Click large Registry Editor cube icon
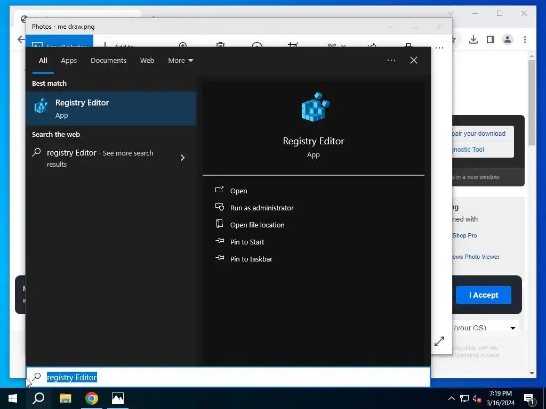The height and width of the screenshot is (409, 546). 315,107
